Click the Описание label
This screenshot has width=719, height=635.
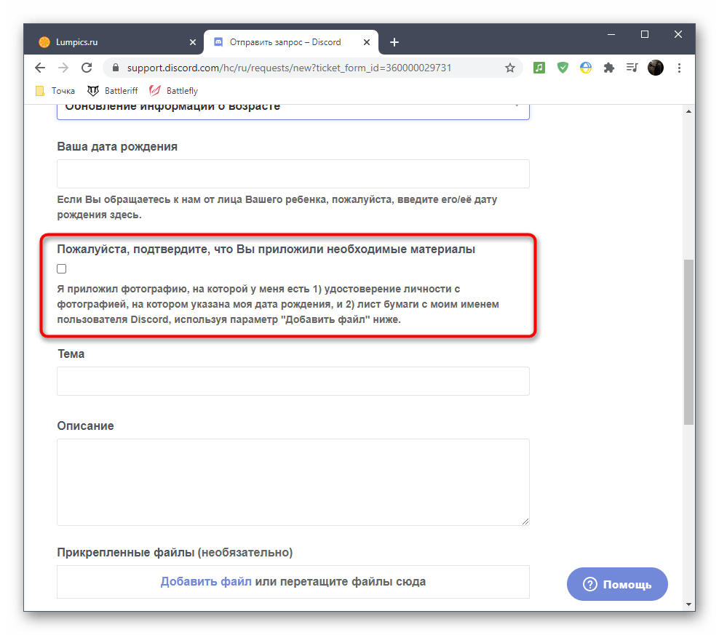click(x=85, y=426)
